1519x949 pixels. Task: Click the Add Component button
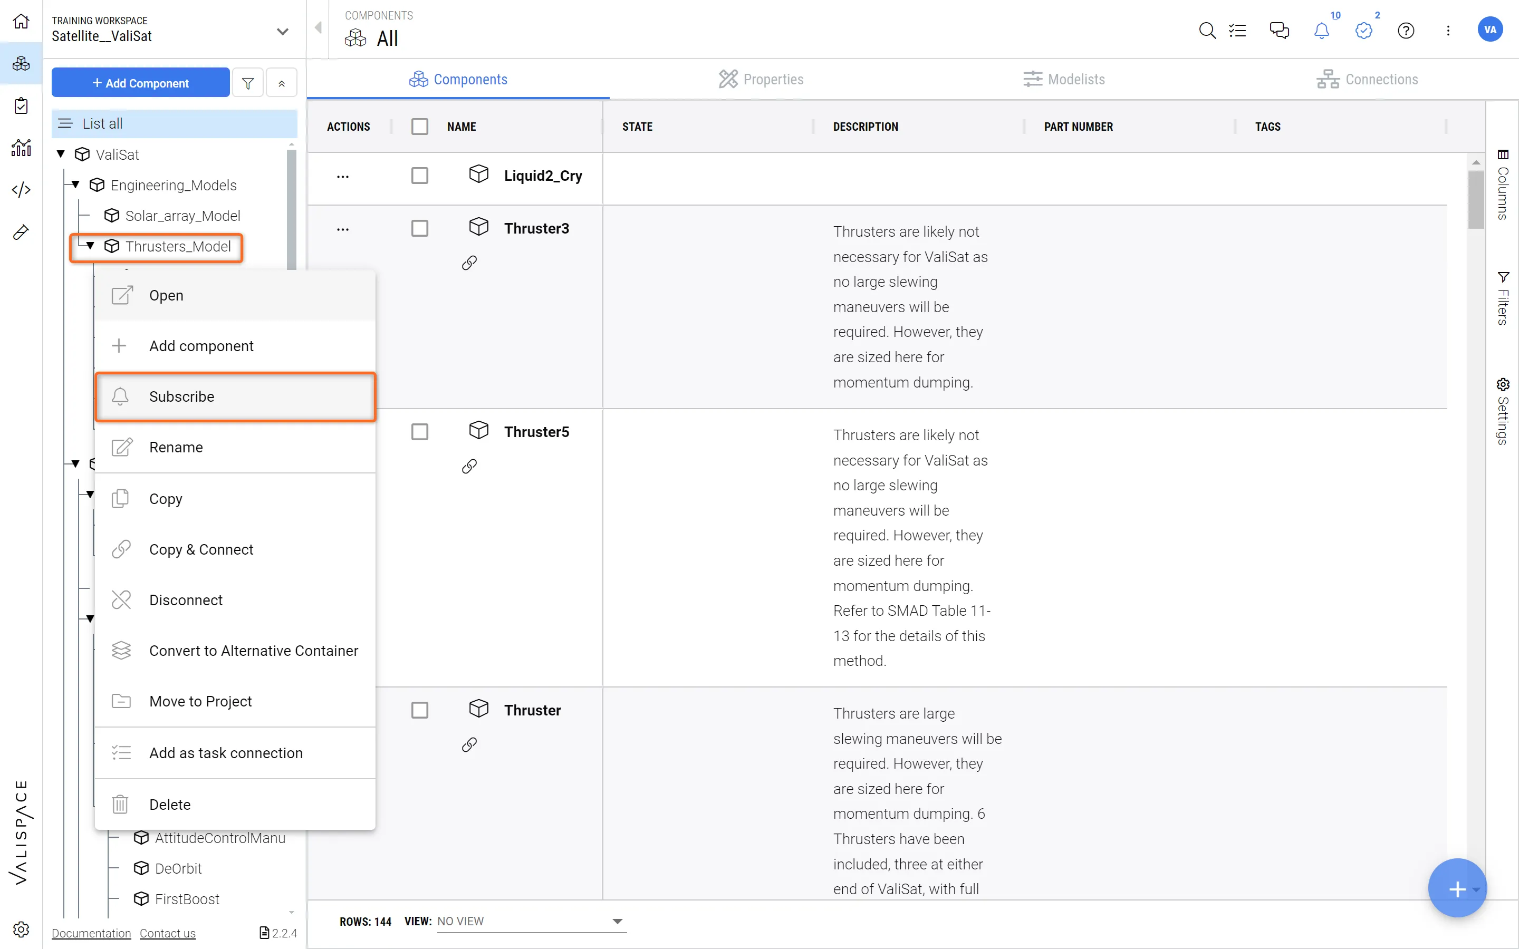[x=140, y=83]
